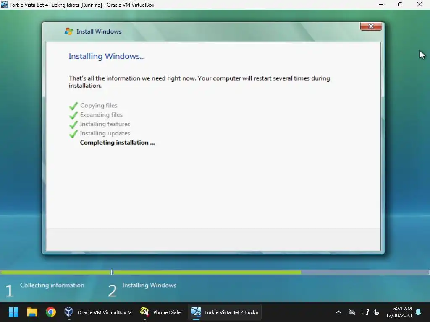The height and width of the screenshot is (322, 430).
Task: Minimize the VirtualBox window
Action: [x=381, y=4]
